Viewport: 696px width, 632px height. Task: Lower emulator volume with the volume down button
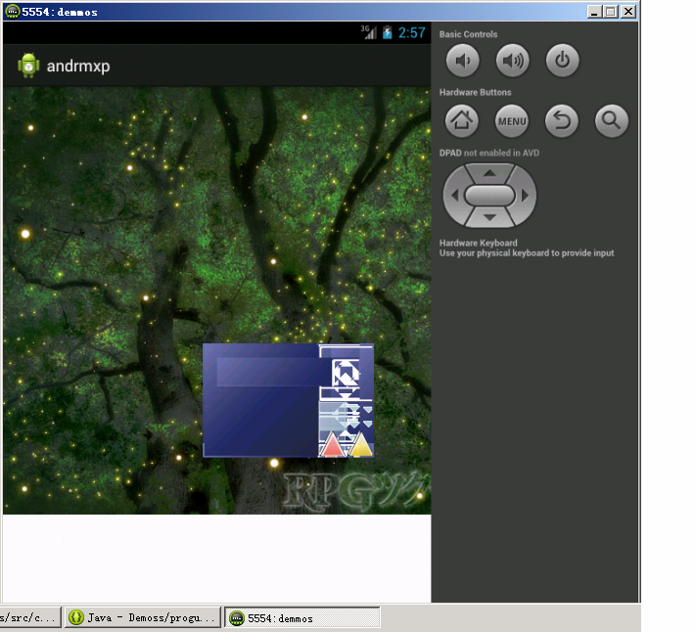click(x=462, y=61)
